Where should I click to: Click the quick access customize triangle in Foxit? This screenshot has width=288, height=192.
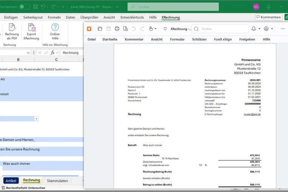click(165, 29)
